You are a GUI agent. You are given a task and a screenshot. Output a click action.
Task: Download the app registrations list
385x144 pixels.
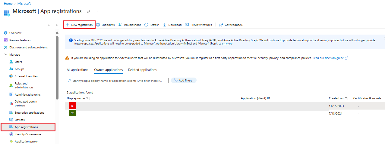172,25
